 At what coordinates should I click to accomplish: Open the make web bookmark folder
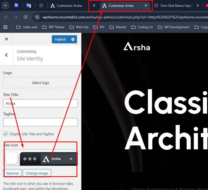(x=27, y=27)
